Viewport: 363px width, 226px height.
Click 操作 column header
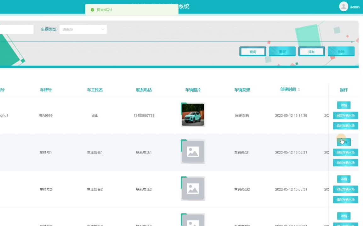click(344, 90)
